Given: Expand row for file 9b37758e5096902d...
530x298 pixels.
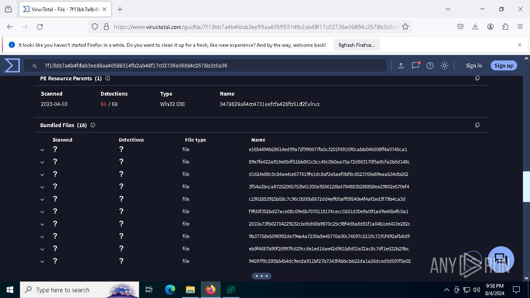Looking at the screenshot, I should (x=42, y=237).
